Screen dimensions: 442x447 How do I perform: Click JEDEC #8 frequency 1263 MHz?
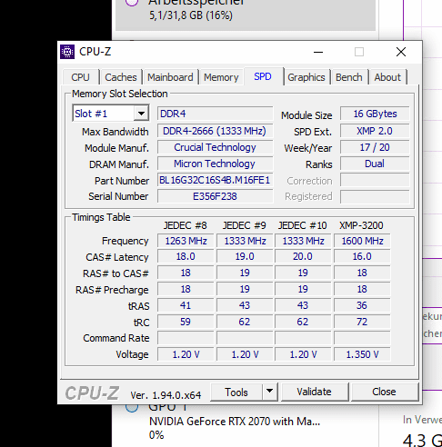[186, 241]
